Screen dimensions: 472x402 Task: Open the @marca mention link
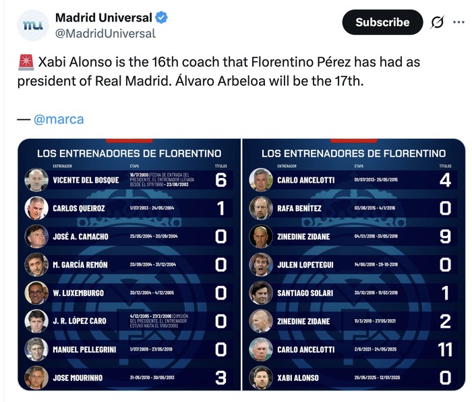pyautogui.click(x=59, y=119)
